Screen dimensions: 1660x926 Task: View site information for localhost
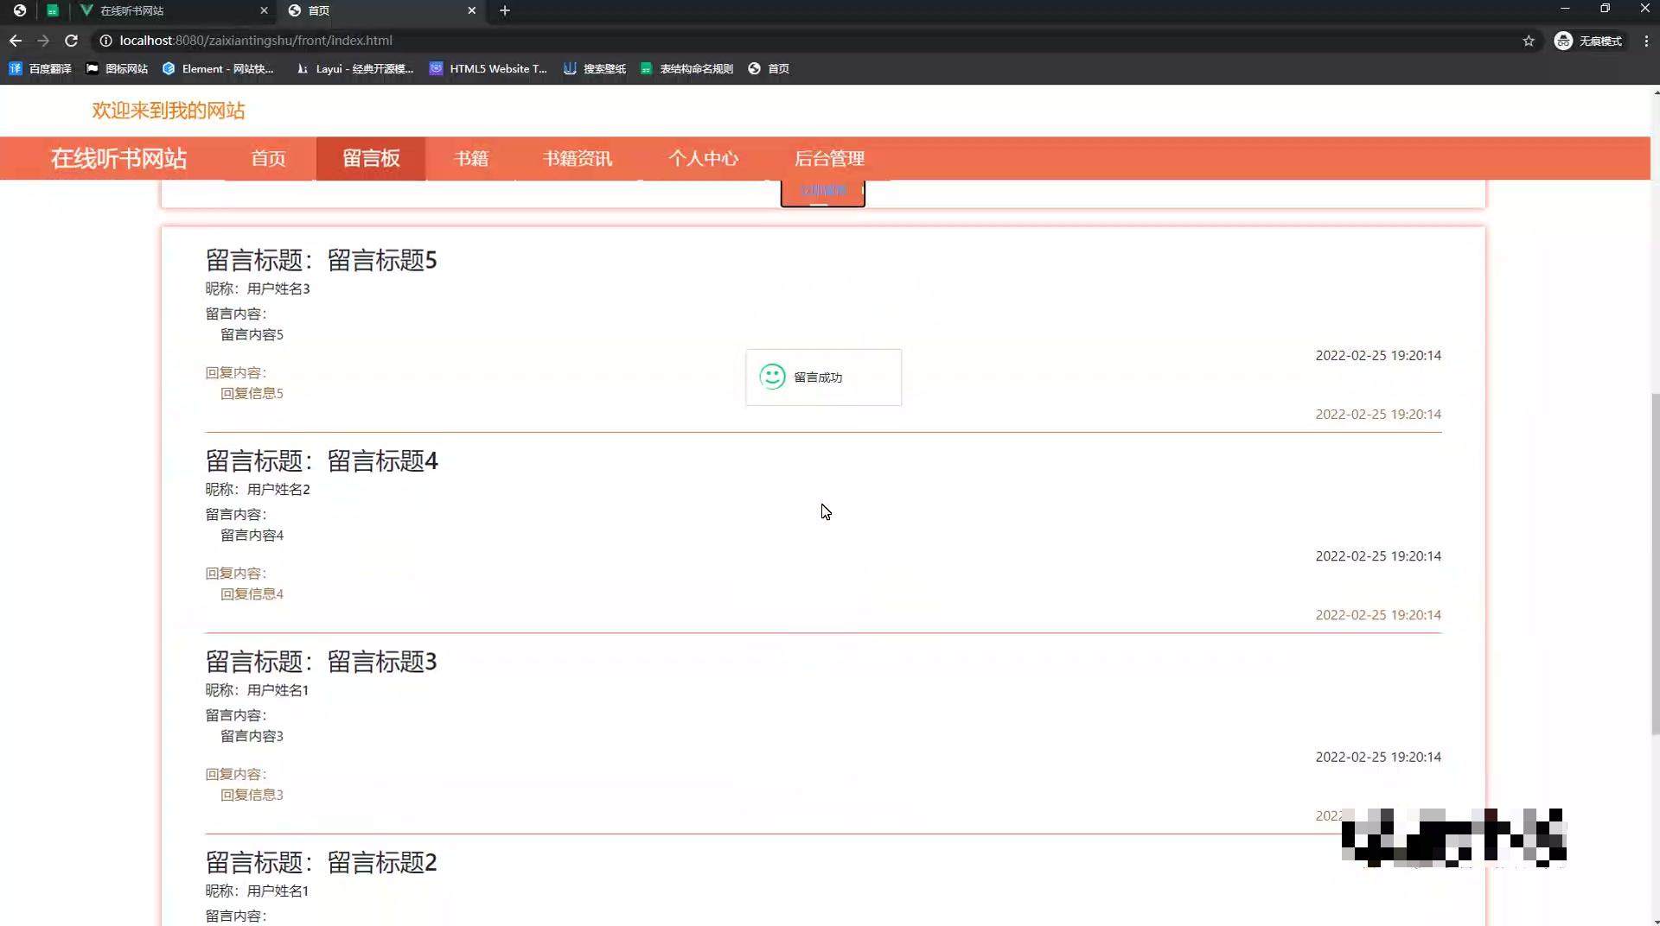point(105,41)
